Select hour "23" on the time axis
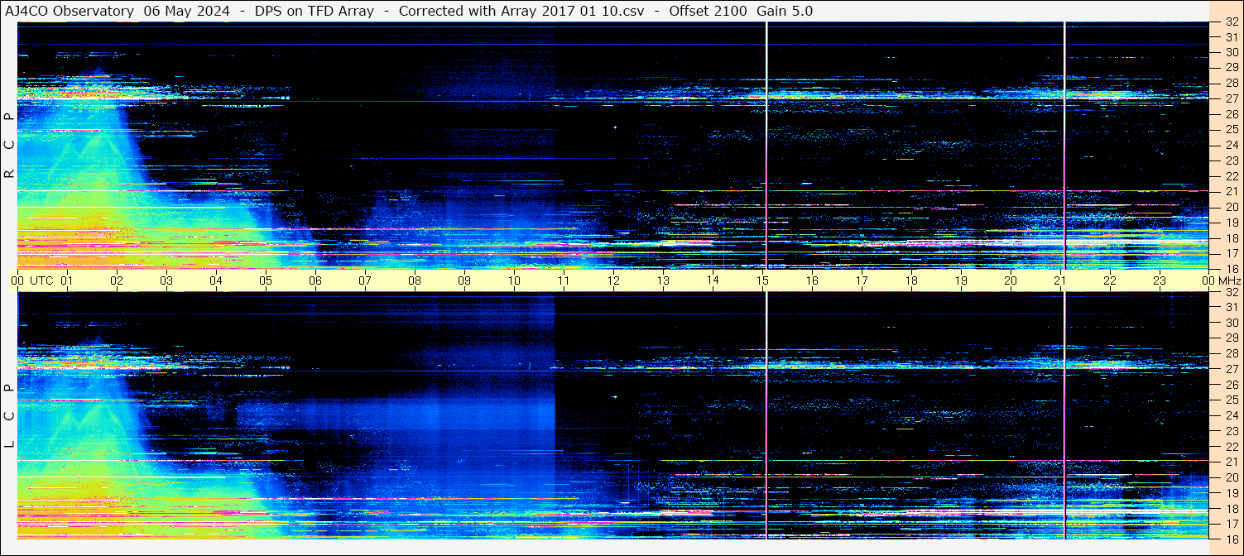This screenshot has width=1244, height=556. coord(1160,281)
